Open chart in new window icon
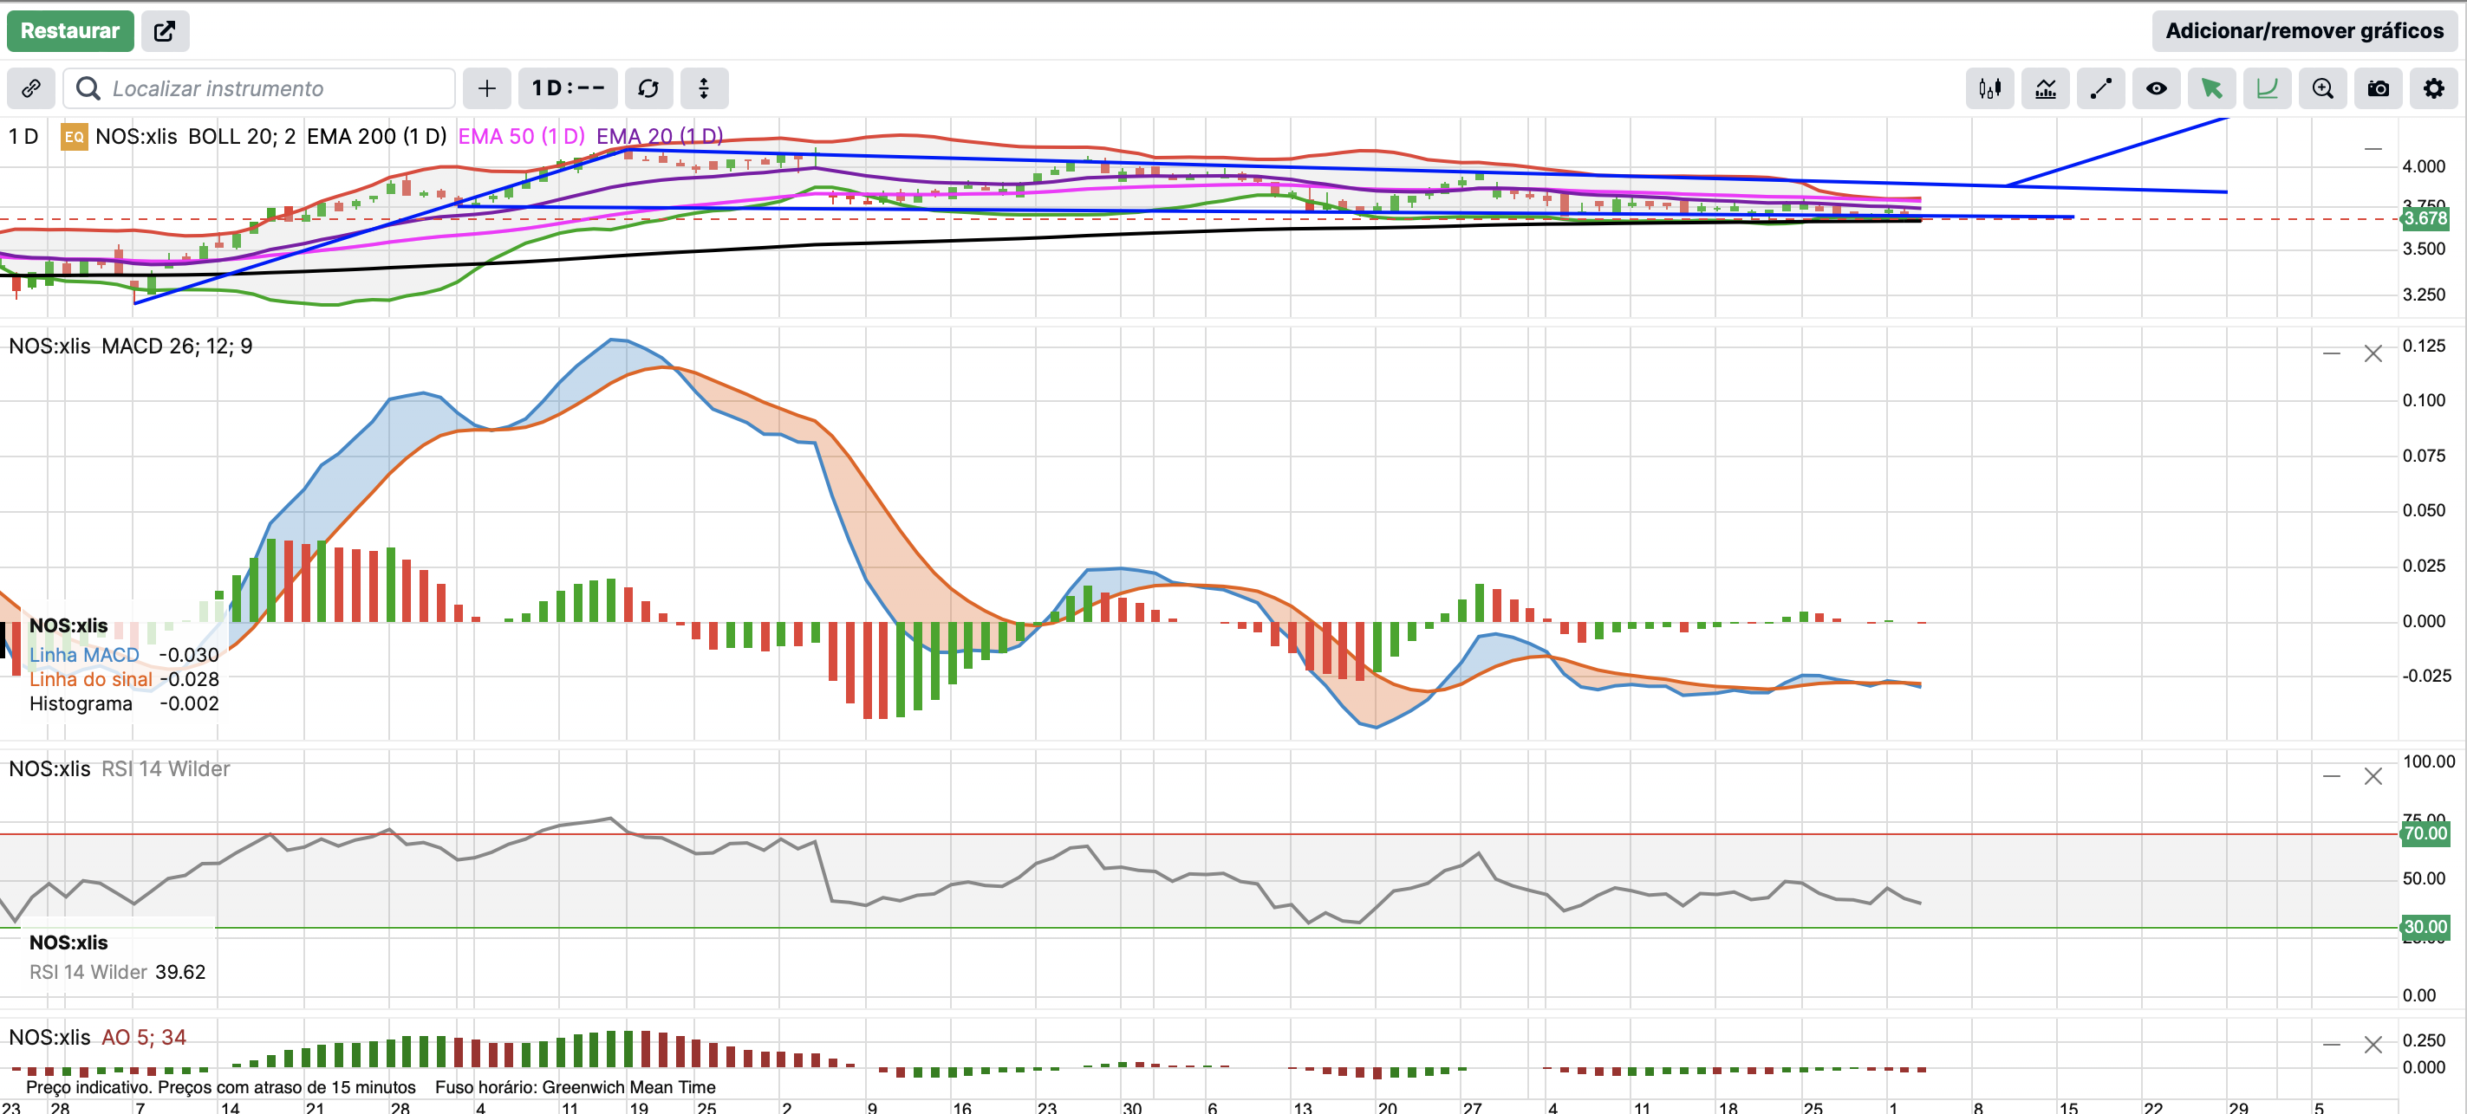The height and width of the screenshot is (1114, 2467). pyautogui.click(x=165, y=30)
